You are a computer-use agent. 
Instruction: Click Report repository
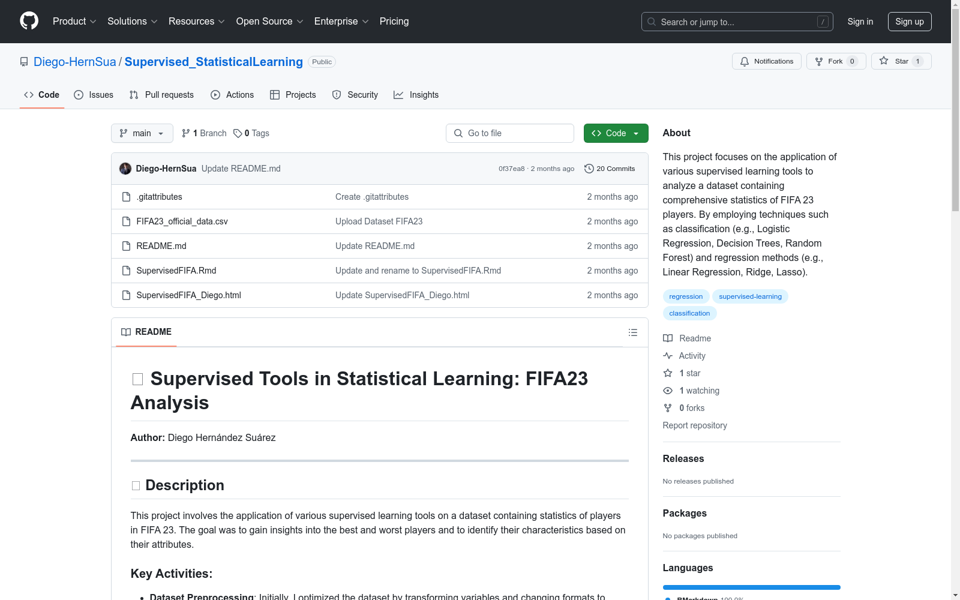click(695, 425)
